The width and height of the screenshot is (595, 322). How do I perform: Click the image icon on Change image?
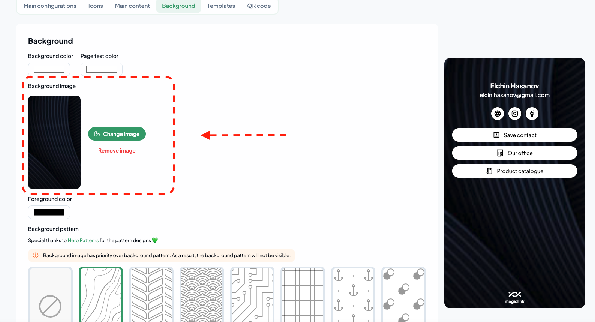tap(97, 134)
